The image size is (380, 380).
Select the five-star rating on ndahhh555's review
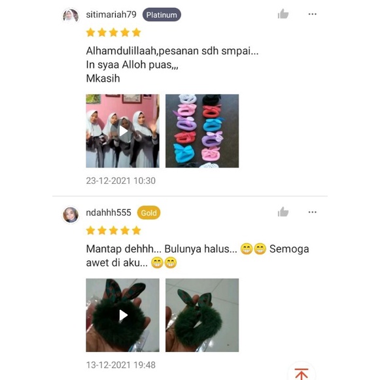pyautogui.click(x=113, y=230)
